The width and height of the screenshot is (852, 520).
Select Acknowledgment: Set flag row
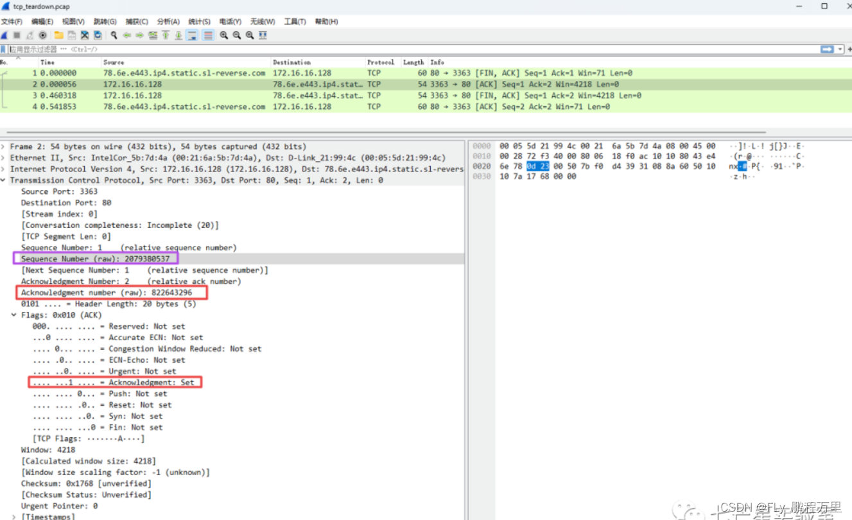coord(232,383)
